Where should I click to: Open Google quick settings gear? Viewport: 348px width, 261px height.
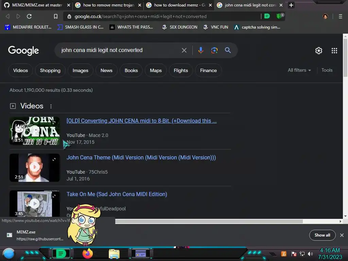point(319,51)
